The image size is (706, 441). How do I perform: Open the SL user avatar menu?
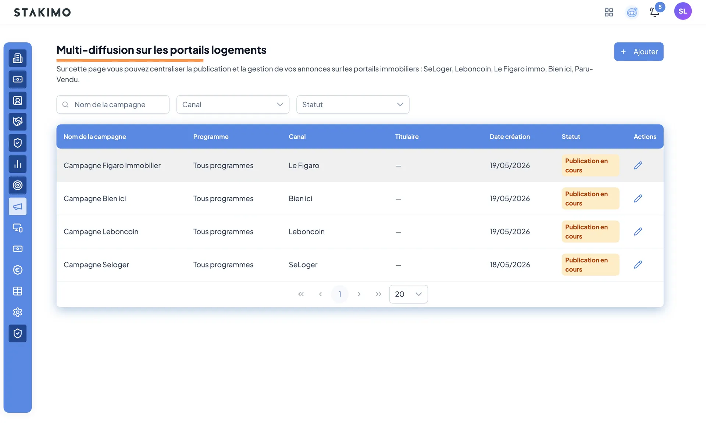(x=683, y=11)
